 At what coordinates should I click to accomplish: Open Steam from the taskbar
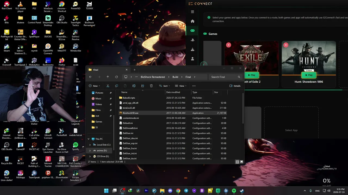coord(242,191)
